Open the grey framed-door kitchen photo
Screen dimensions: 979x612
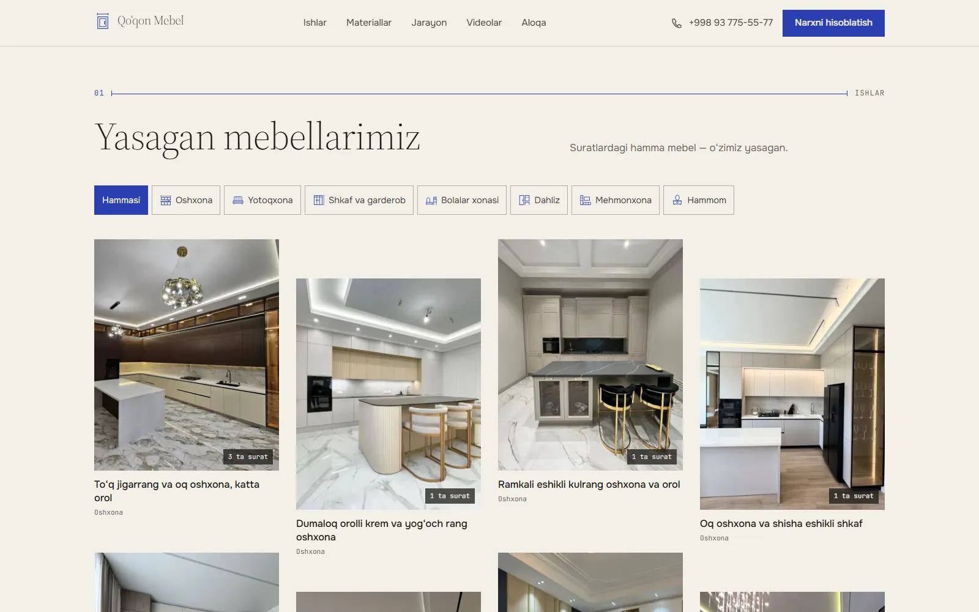coord(590,355)
